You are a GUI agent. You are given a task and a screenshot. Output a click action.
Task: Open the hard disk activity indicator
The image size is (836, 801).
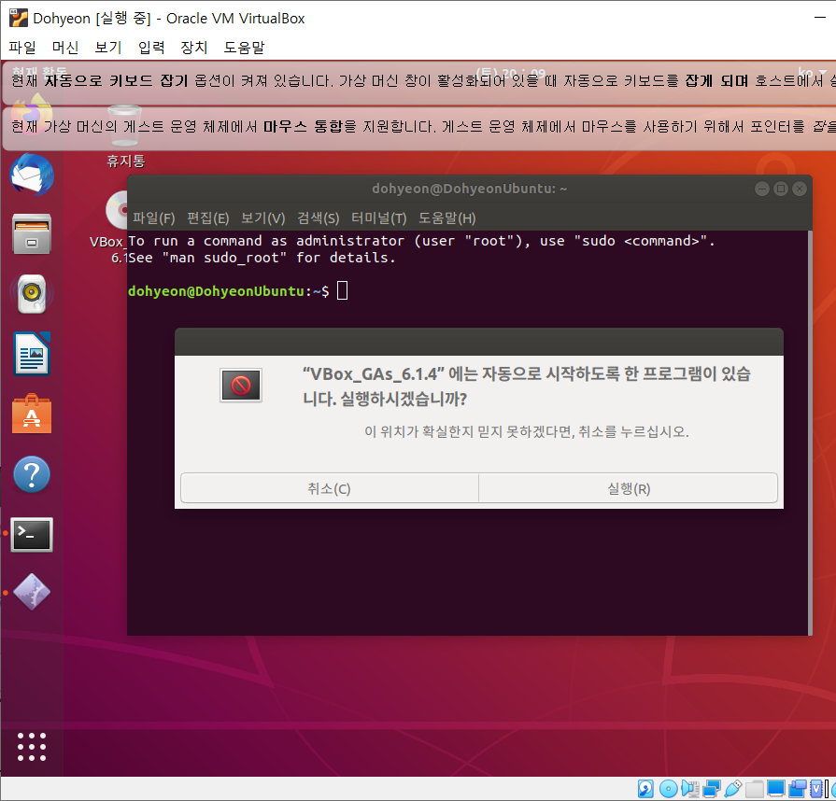[645, 789]
